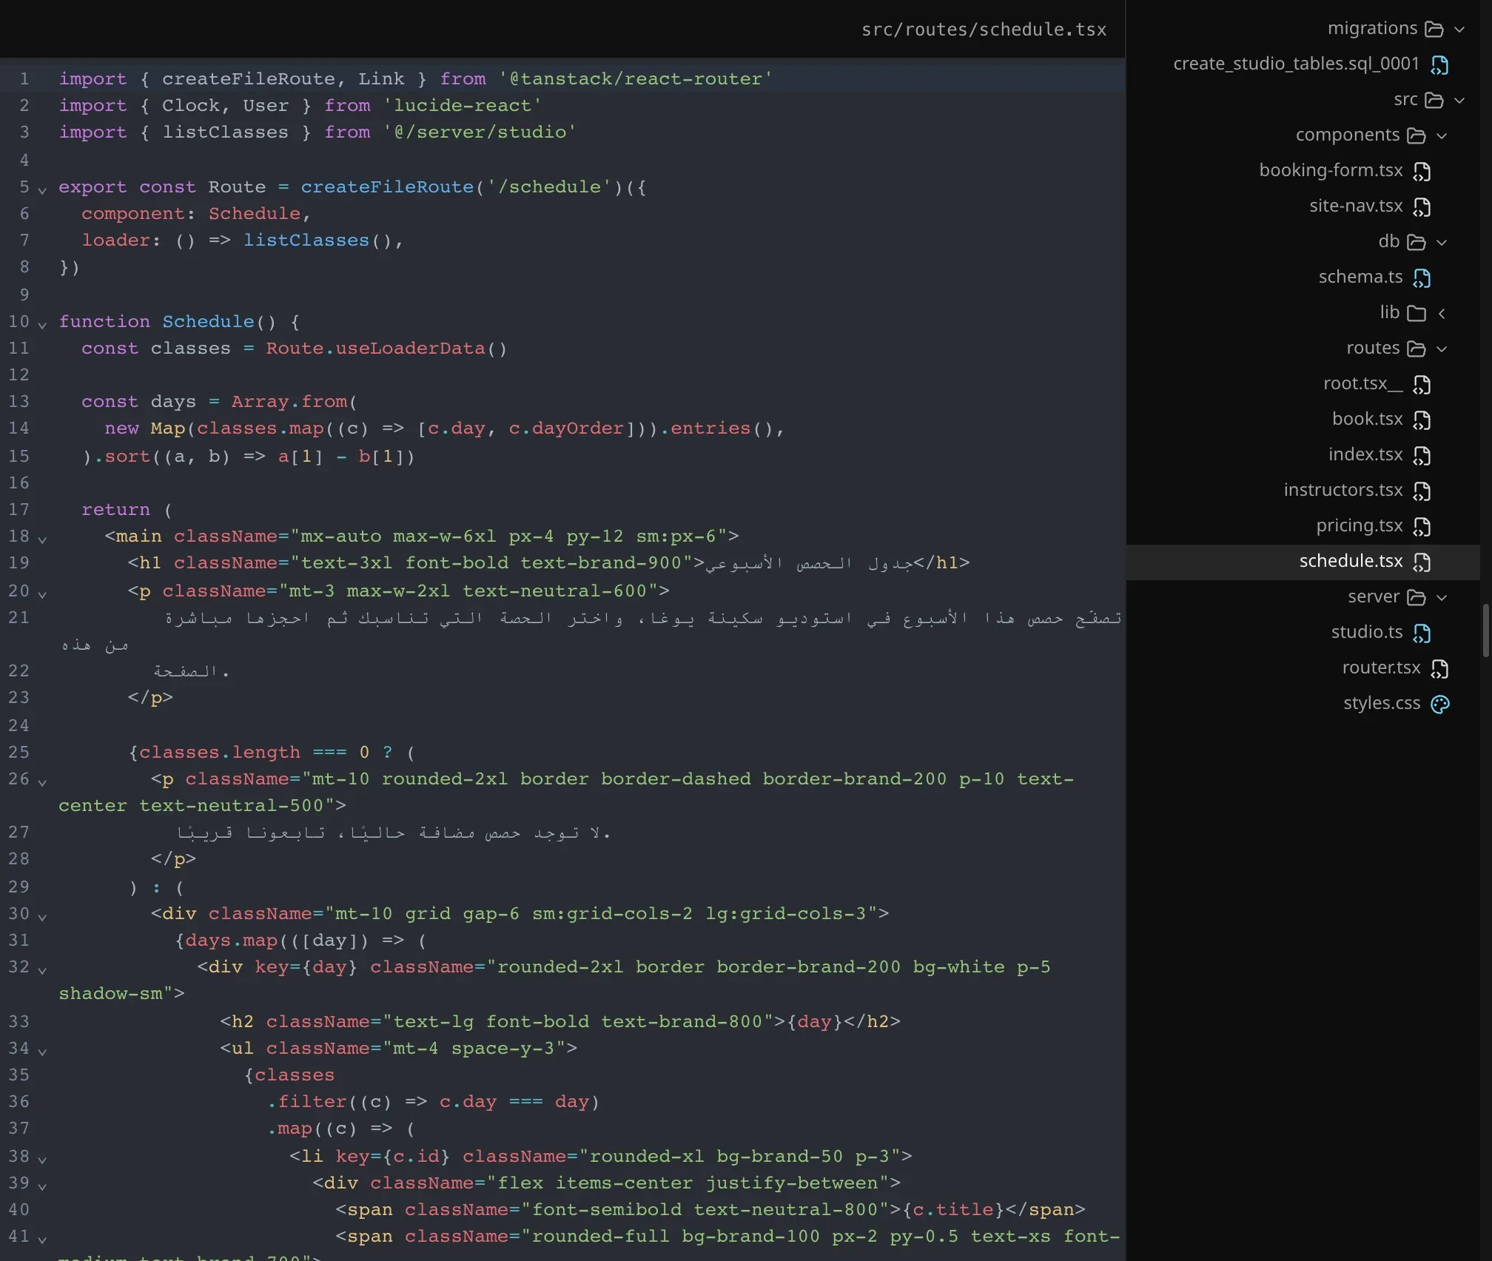Click the migrations folder icon

[1434, 29]
